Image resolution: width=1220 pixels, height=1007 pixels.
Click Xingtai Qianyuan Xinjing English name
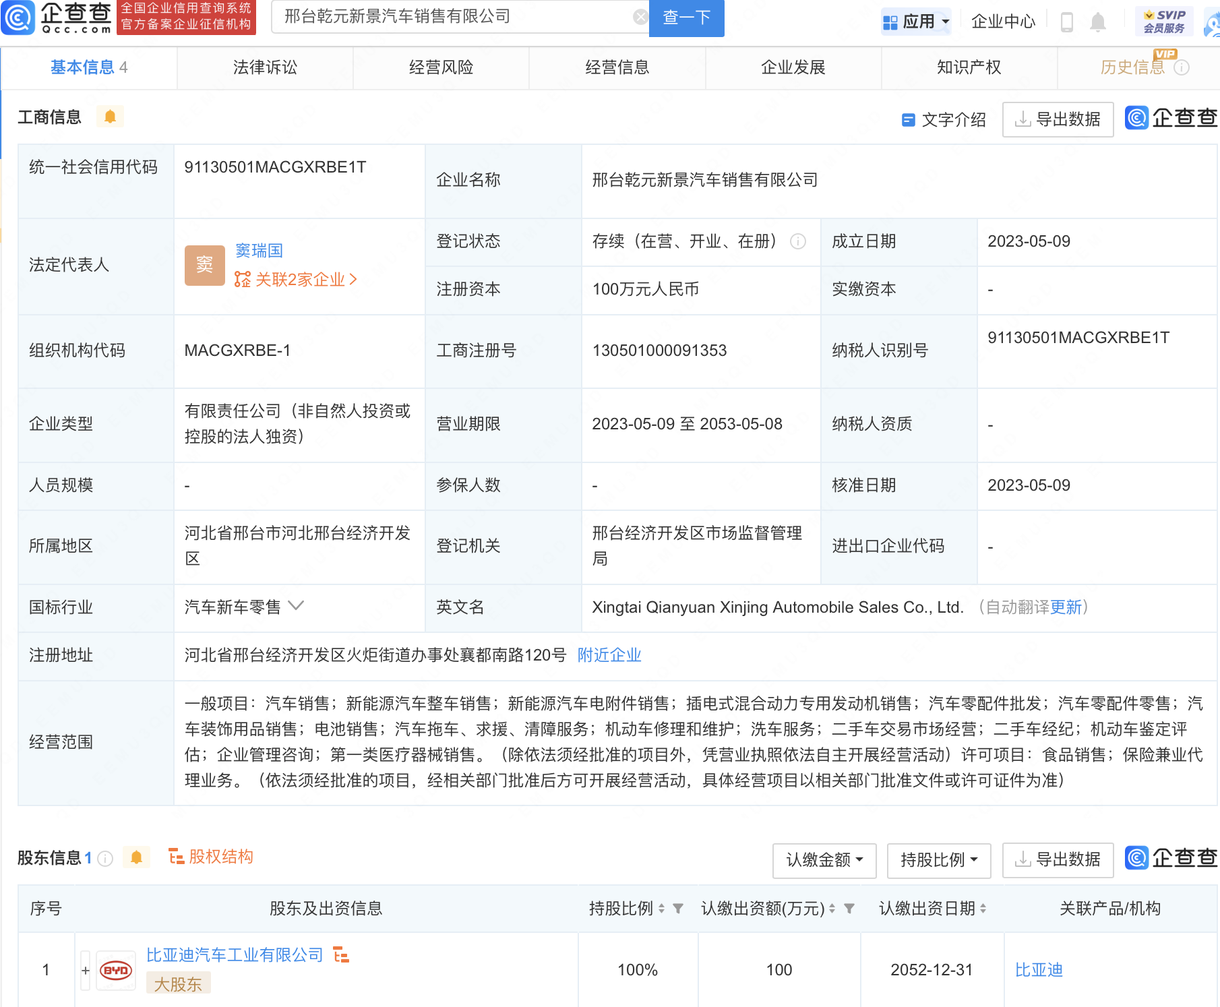(x=777, y=607)
